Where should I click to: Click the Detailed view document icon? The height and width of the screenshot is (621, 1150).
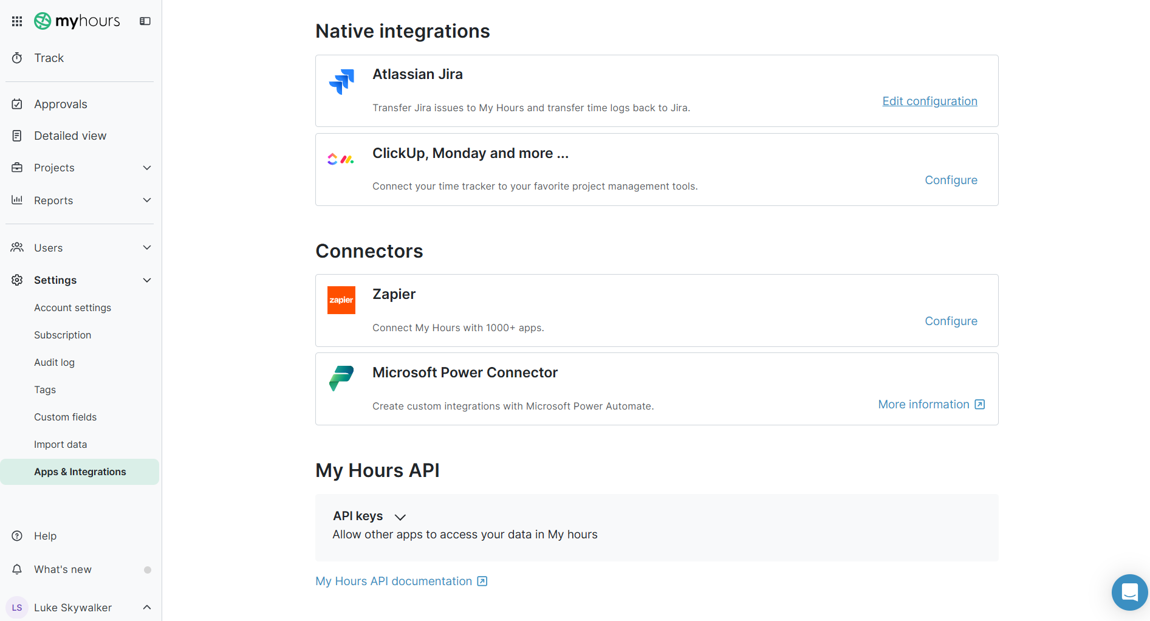[17, 136]
